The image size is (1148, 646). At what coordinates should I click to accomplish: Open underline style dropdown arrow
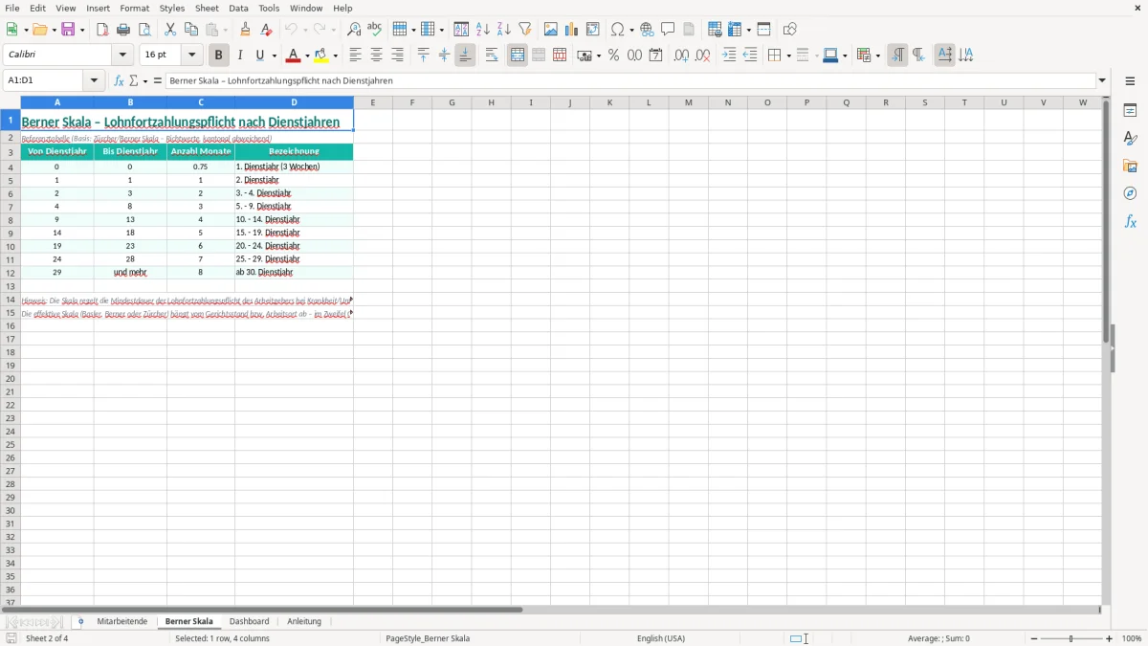274,56
